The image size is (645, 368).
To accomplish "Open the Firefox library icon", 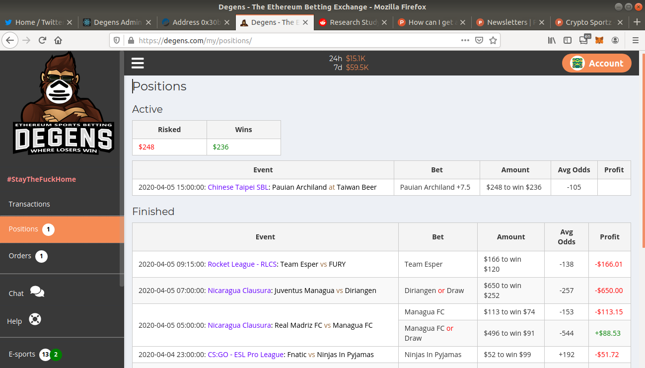I will coord(552,40).
